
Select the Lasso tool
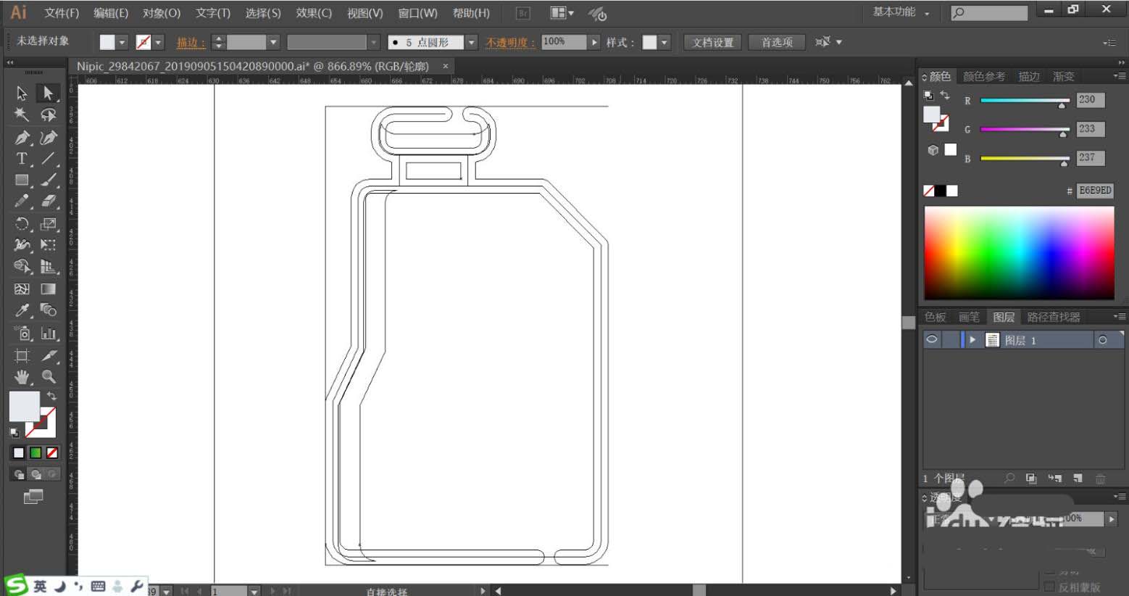pyautogui.click(x=49, y=115)
